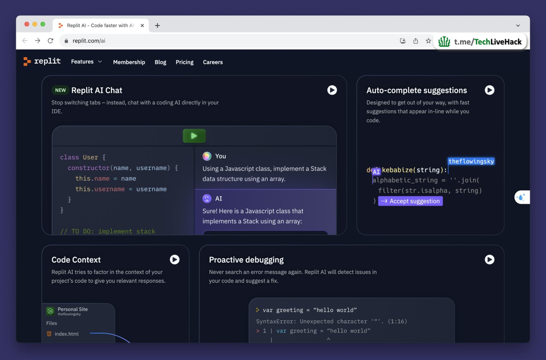Click the site lock icon in address bar
The image size is (546, 360).
(x=66, y=41)
